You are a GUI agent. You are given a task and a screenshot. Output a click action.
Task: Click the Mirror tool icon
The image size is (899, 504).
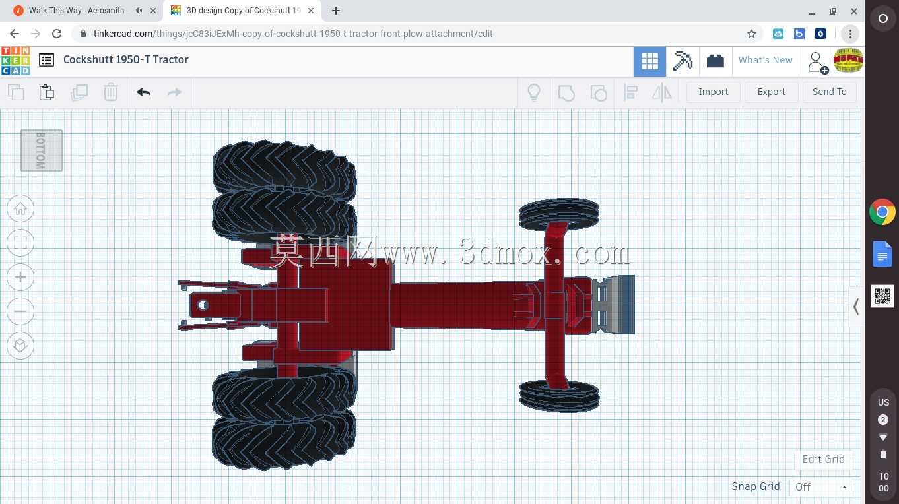click(661, 92)
